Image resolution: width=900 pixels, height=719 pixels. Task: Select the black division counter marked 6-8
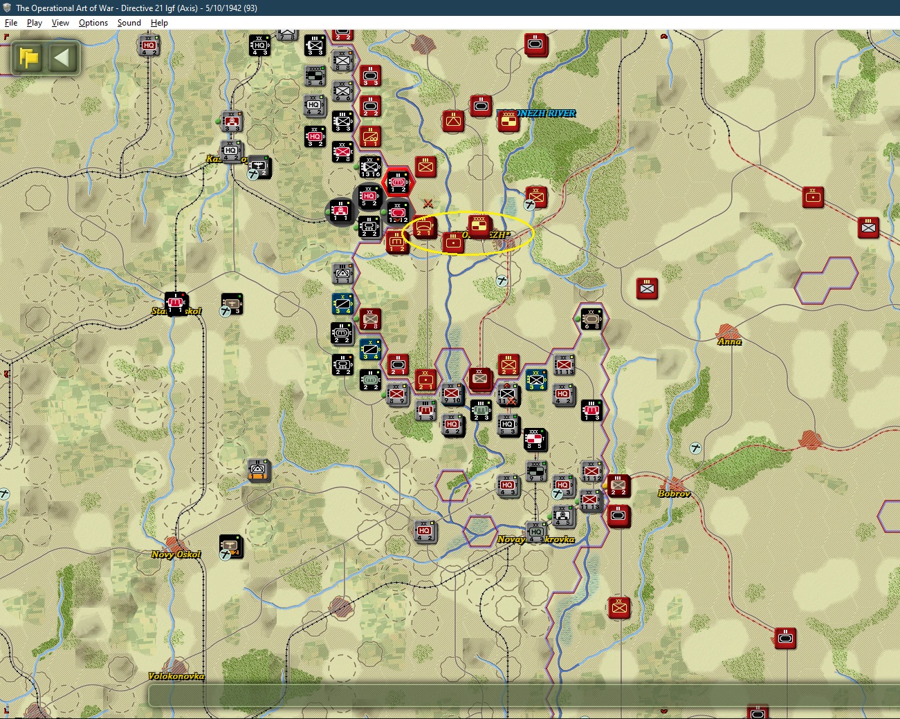591,319
